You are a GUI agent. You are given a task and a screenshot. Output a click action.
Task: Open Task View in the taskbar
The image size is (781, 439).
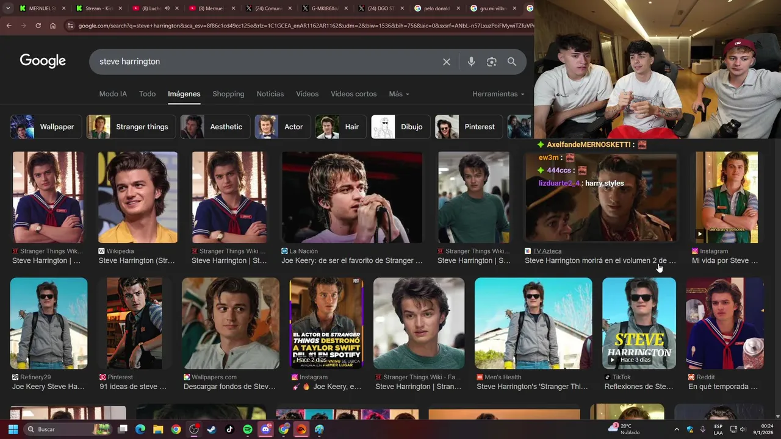coord(123,429)
